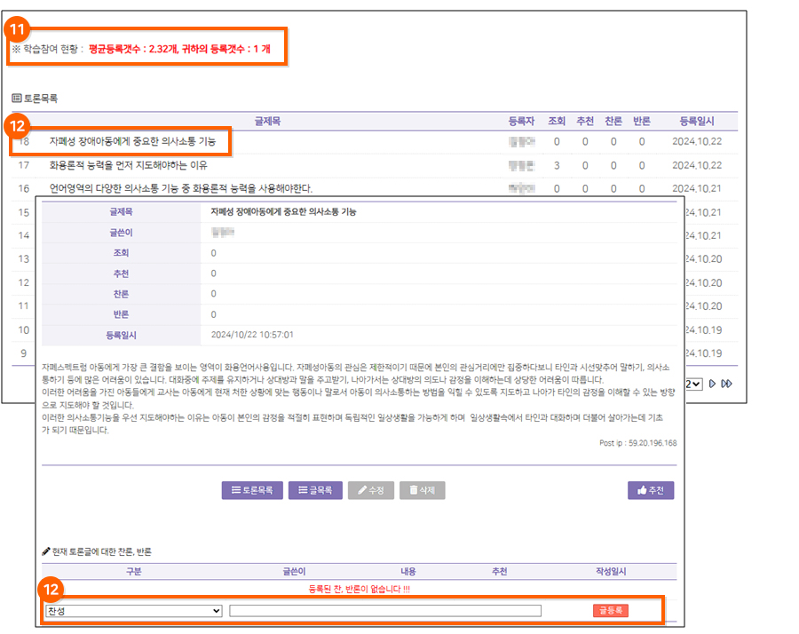Viewport: 799px width, 634px height.
Task: Click the 작성일시 column header in comments table
Action: click(611, 572)
